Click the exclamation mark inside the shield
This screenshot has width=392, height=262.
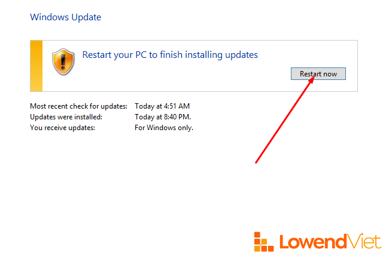63,60
